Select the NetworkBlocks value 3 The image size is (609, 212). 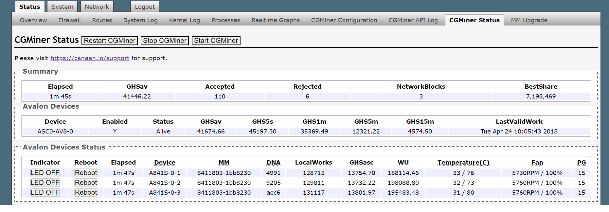coord(421,97)
